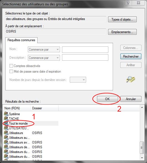This screenshot has height=163, width=147.
Task: Click the results list scrollbar thumb
Action: click(x=142, y=147)
